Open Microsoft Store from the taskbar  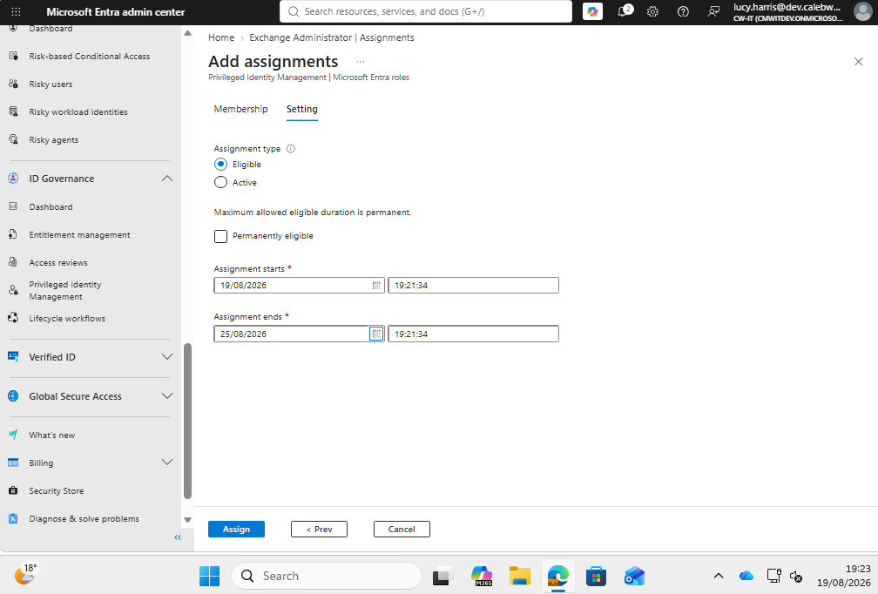[x=597, y=576]
